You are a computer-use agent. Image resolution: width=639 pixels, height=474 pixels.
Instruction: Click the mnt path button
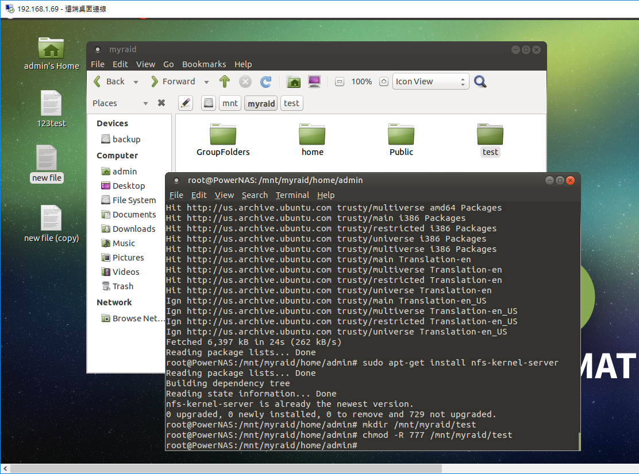pyautogui.click(x=230, y=103)
